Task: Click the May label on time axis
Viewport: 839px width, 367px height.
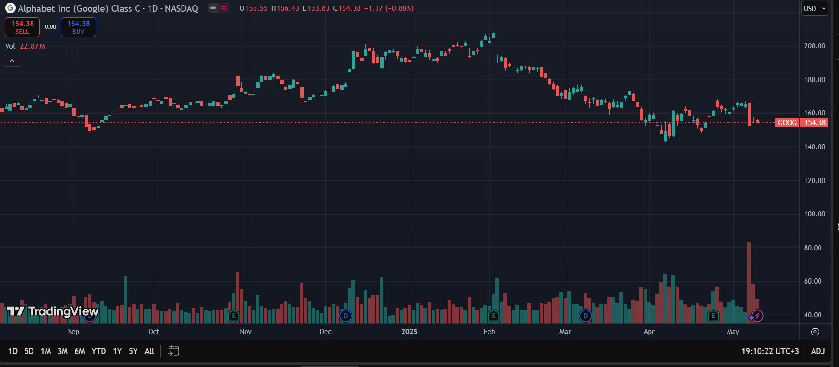Action: coord(733,332)
